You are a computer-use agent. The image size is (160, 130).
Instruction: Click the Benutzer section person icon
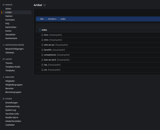4,77
